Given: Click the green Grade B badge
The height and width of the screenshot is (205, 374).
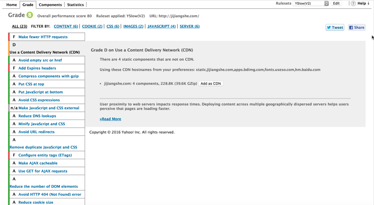Looking at the screenshot, I should pos(29,15).
